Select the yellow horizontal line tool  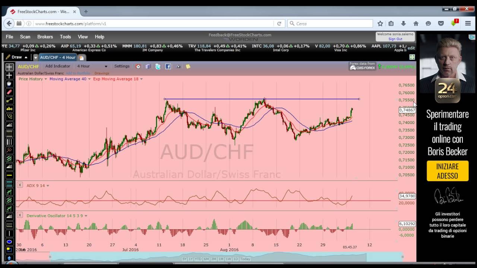pyautogui.click(x=9, y=175)
